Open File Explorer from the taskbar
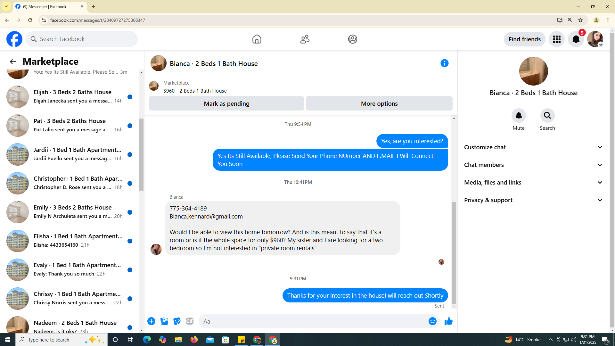 178,340
